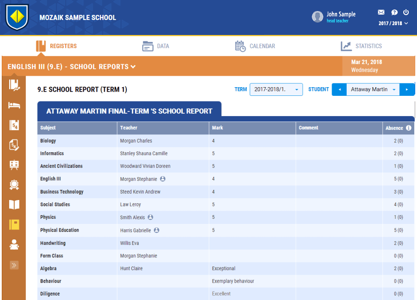Click the profile icon beside Smith Alexis
The width and height of the screenshot is (417, 300).
(150, 217)
